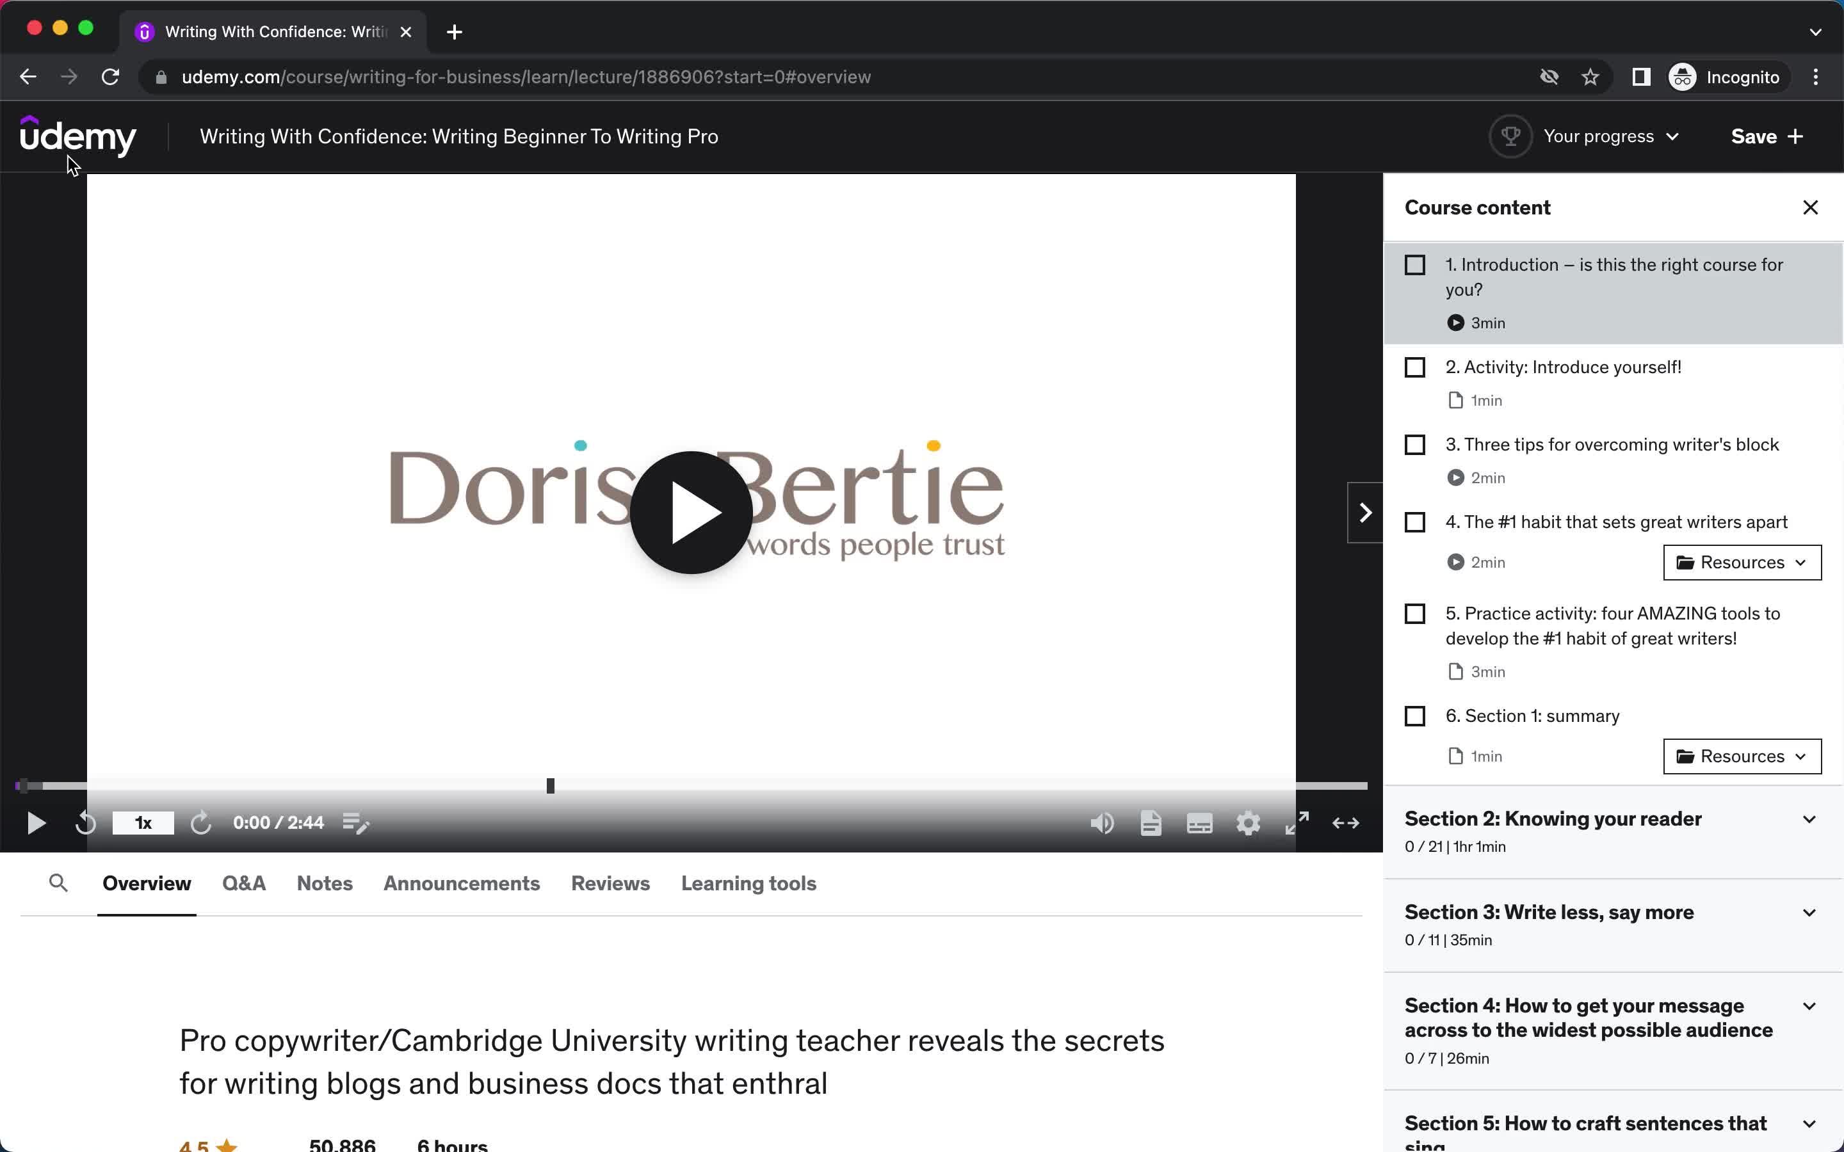The image size is (1844, 1152).
Task: Click the trophy icon beside Your progress
Action: click(x=1510, y=136)
